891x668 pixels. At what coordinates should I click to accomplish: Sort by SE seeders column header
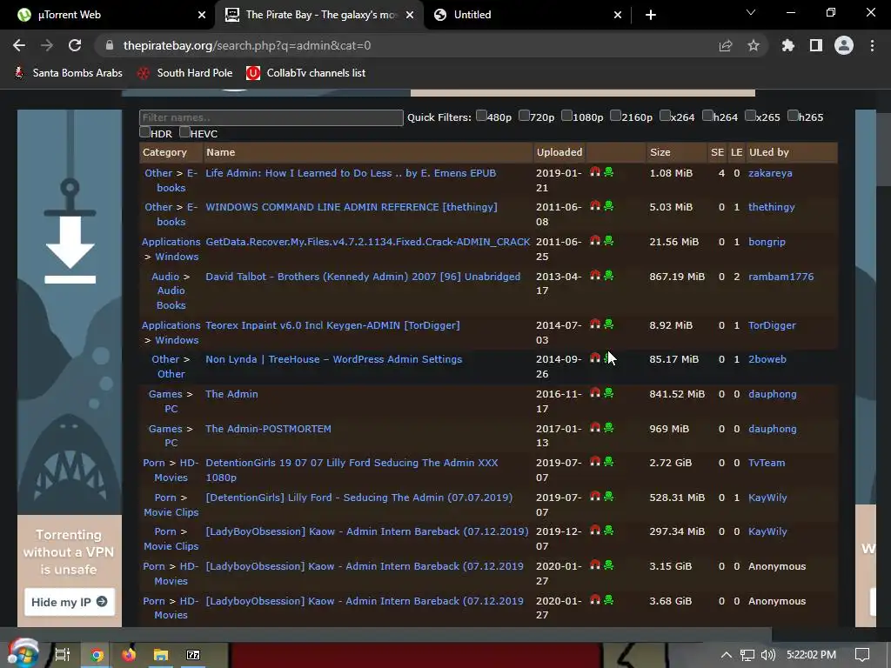[717, 152]
